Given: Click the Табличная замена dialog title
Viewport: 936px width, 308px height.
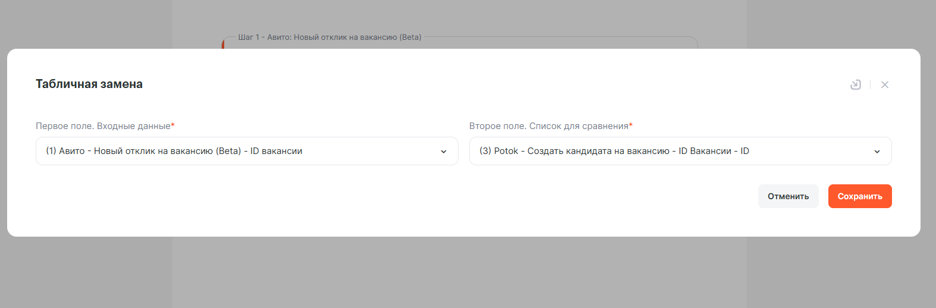Looking at the screenshot, I should pyautogui.click(x=89, y=84).
